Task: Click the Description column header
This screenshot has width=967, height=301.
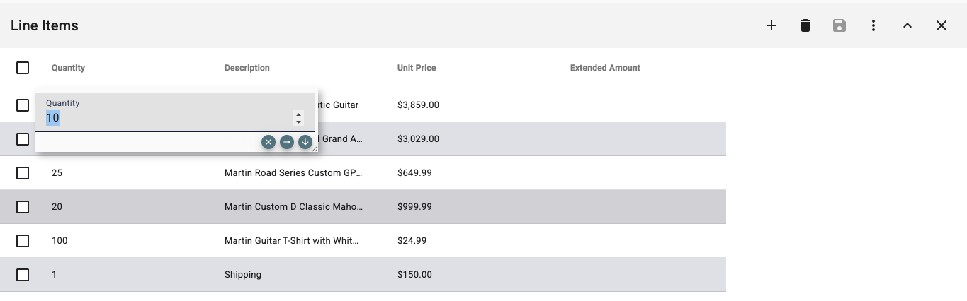Action: click(x=247, y=68)
